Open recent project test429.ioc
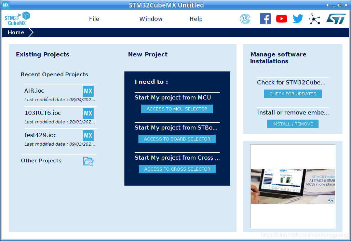 40,135
